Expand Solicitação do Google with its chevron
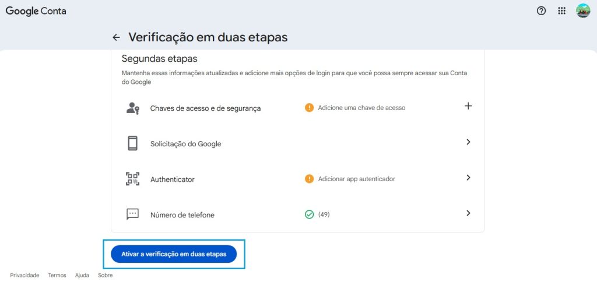The width and height of the screenshot is (597, 282). [468, 142]
